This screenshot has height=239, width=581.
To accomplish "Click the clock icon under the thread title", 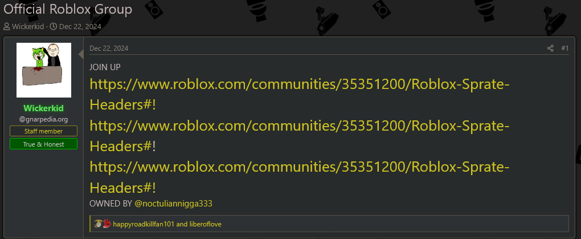I will pos(54,27).
